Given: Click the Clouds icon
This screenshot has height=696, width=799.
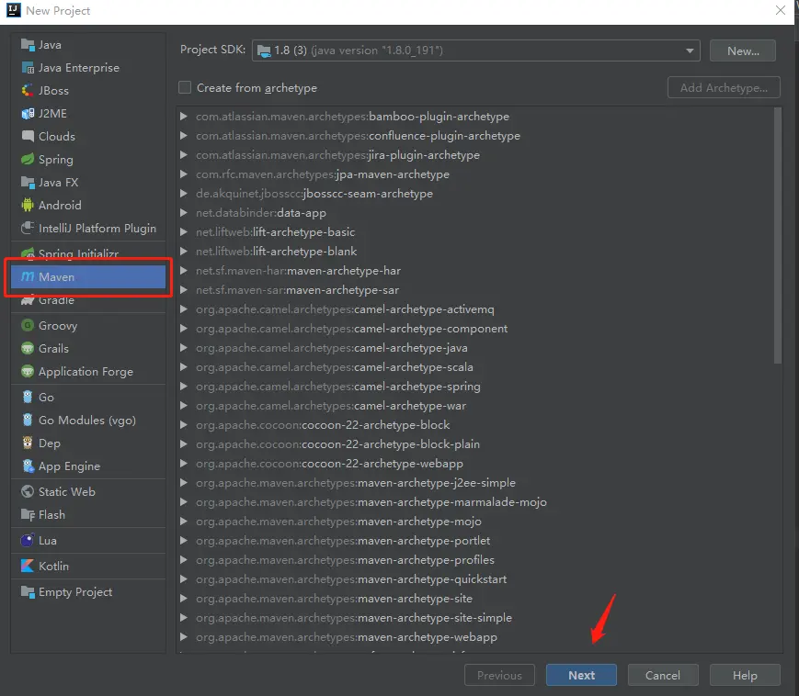Looking at the screenshot, I should click(x=28, y=136).
